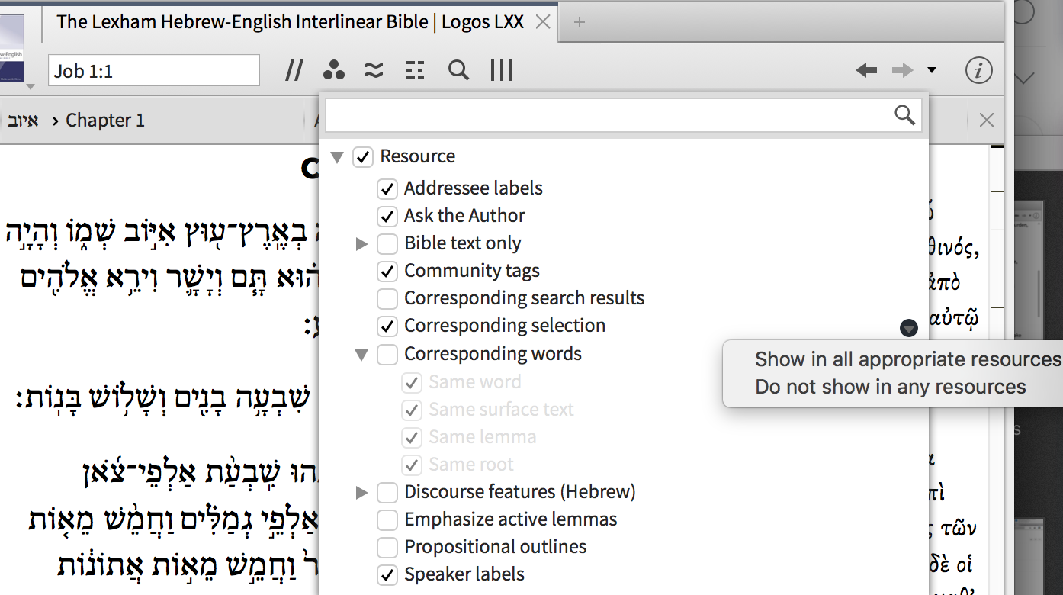1063x595 pixels.
Task: Collapse the Resource tree section
Action: 337,157
